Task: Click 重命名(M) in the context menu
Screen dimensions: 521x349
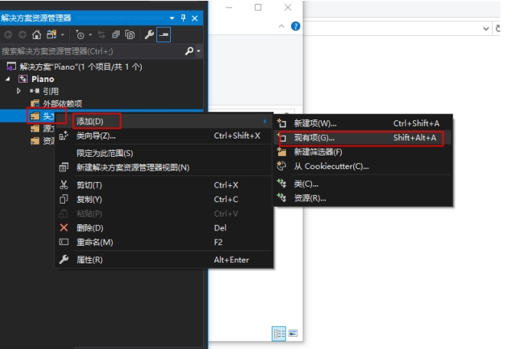Action: [x=94, y=242]
